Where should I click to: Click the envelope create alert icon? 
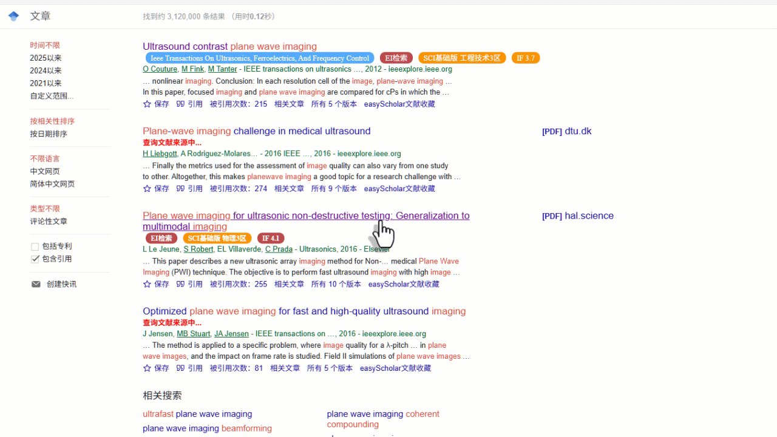pyautogui.click(x=36, y=284)
